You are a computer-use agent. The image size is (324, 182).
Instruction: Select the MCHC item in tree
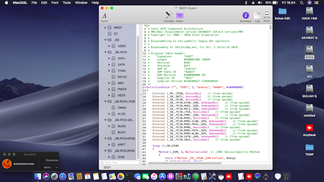pos(122,77)
